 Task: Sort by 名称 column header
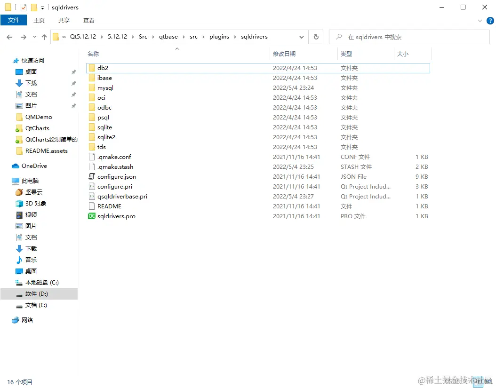(x=93, y=54)
